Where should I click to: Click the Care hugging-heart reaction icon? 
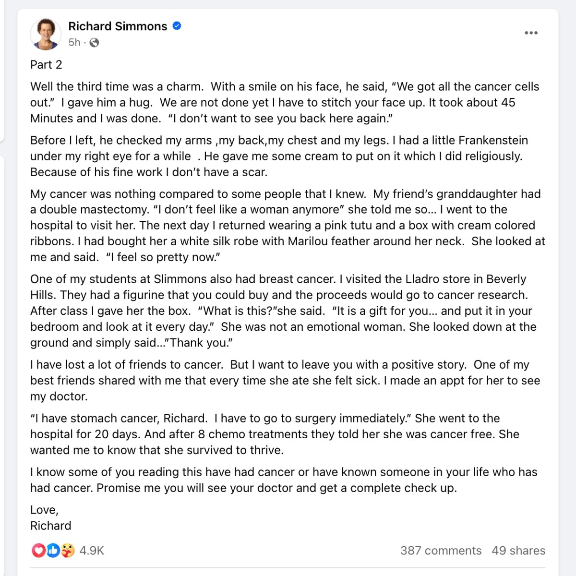coord(68,551)
